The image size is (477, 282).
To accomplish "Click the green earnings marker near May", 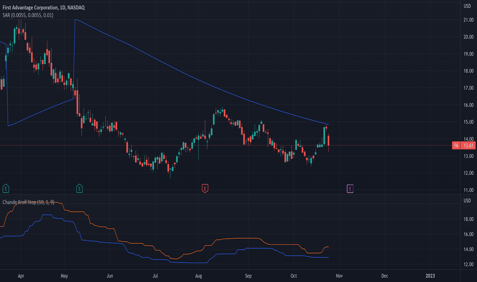I will pyautogui.click(x=79, y=189).
